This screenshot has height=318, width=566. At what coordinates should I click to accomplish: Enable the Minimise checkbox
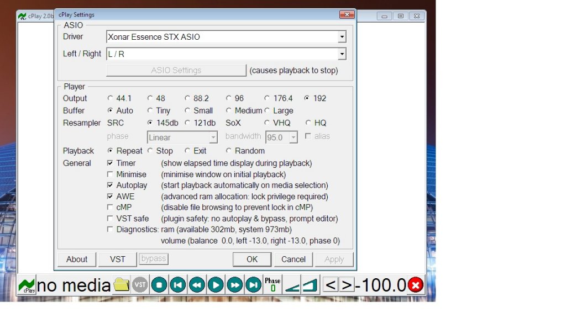point(110,174)
